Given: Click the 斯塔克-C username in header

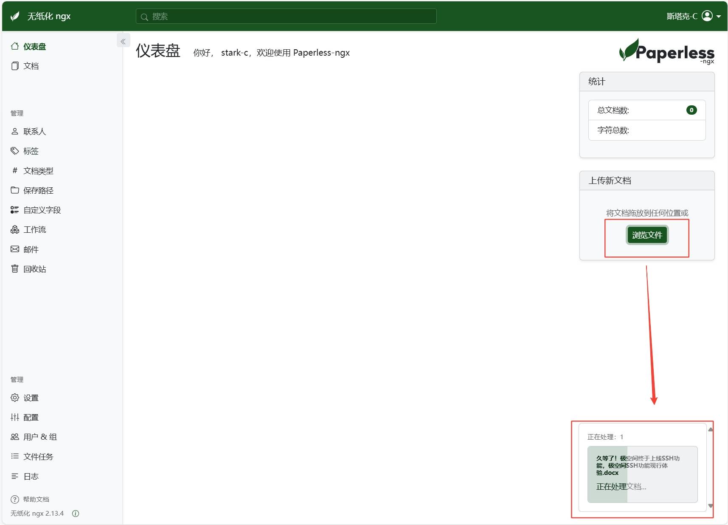Looking at the screenshot, I should tap(682, 16).
